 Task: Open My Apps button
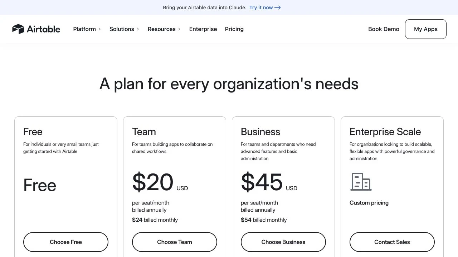(x=426, y=29)
